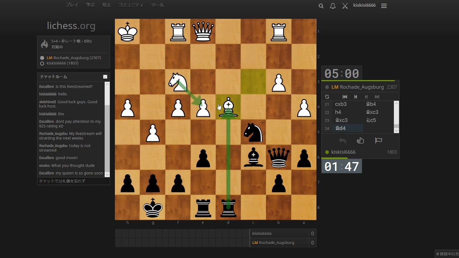Open the コミュニティ menu
Screen dimensions: 459x258
(x=131, y=5)
